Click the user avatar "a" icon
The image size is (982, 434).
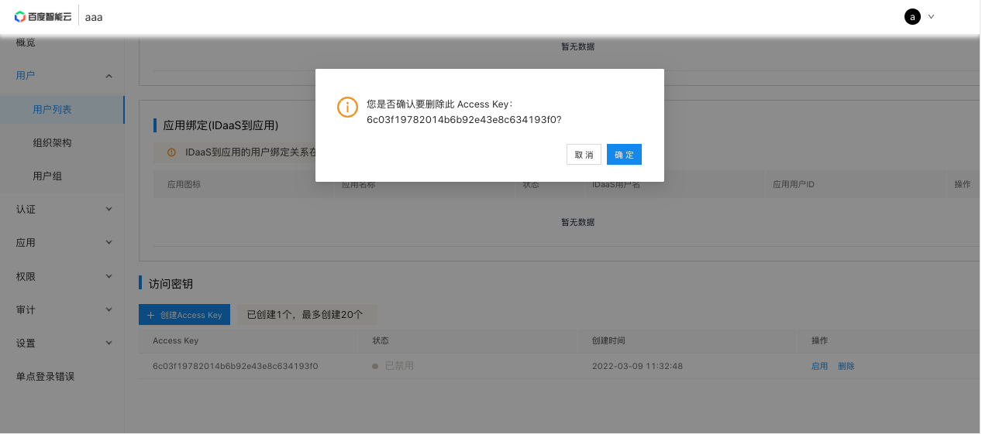point(912,17)
